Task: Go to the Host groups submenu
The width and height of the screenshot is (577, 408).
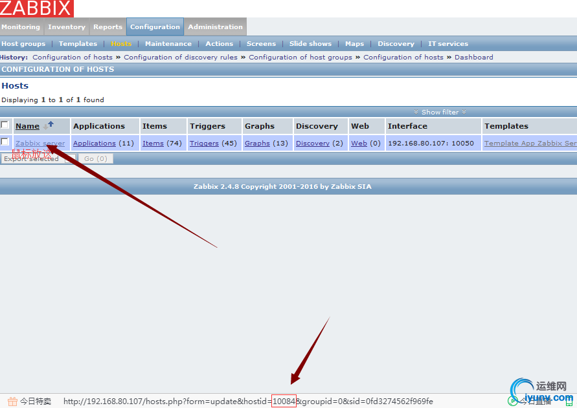Action: [23, 44]
